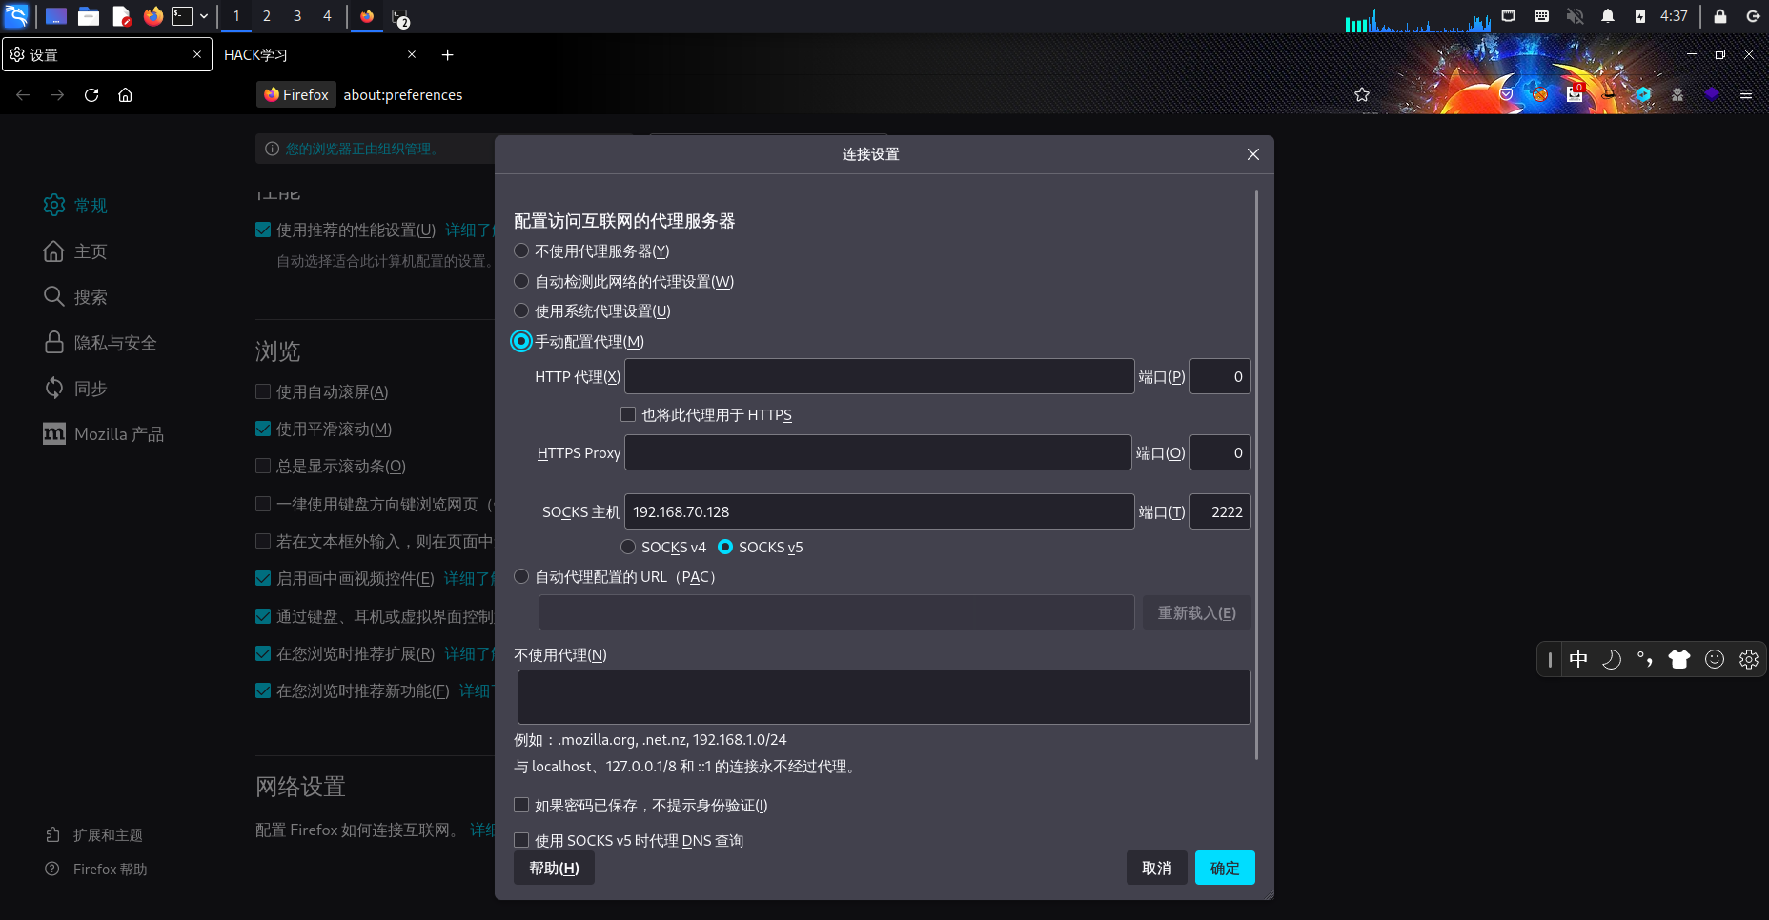Image resolution: width=1769 pixels, height=920 pixels.
Task: Select 自动检测此网络的代理设置 radio option
Action: [x=521, y=281]
